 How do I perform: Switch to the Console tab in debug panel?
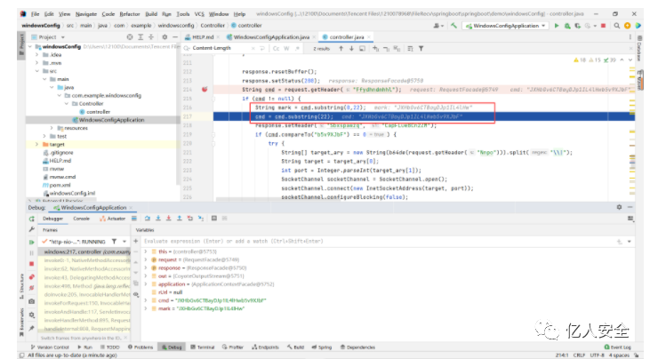click(x=81, y=219)
